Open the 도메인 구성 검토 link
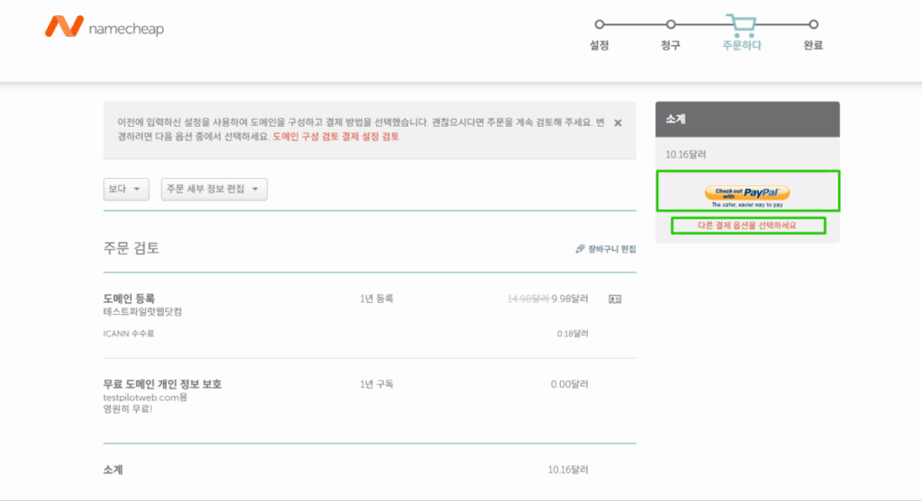Screen dimensions: 922x501 305,136
